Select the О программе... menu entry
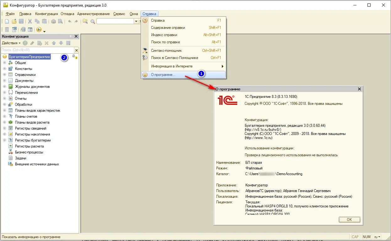 click(x=184, y=75)
